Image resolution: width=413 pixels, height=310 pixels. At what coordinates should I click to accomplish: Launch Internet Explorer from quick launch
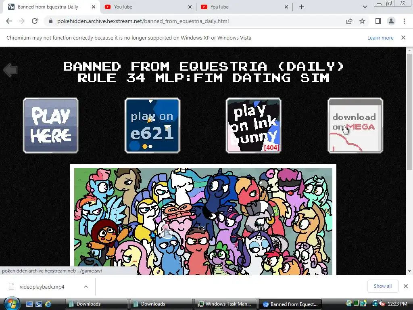(48, 304)
